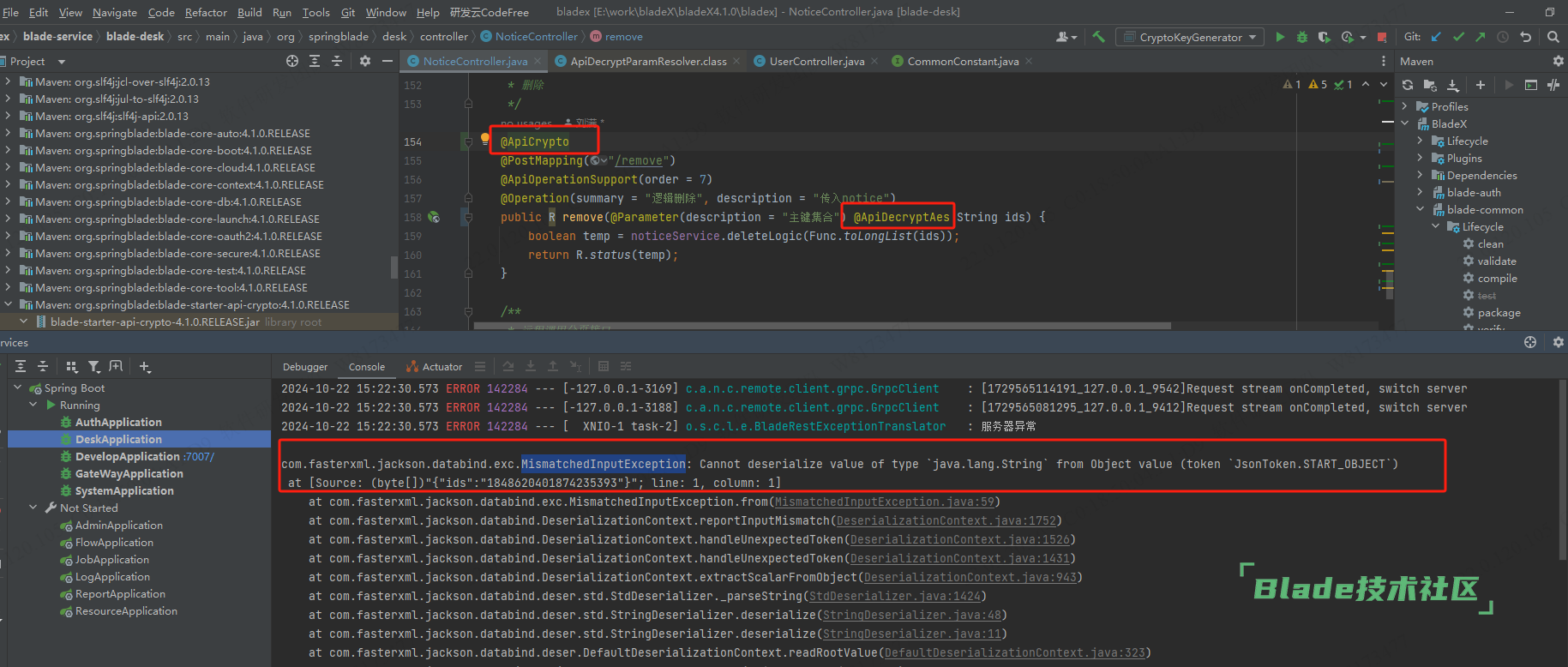
Task: Switch to the Actuator tab
Action: point(434,367)
